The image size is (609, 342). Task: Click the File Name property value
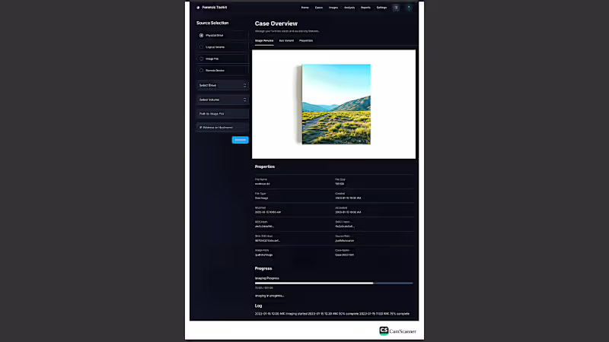[262, 184]
